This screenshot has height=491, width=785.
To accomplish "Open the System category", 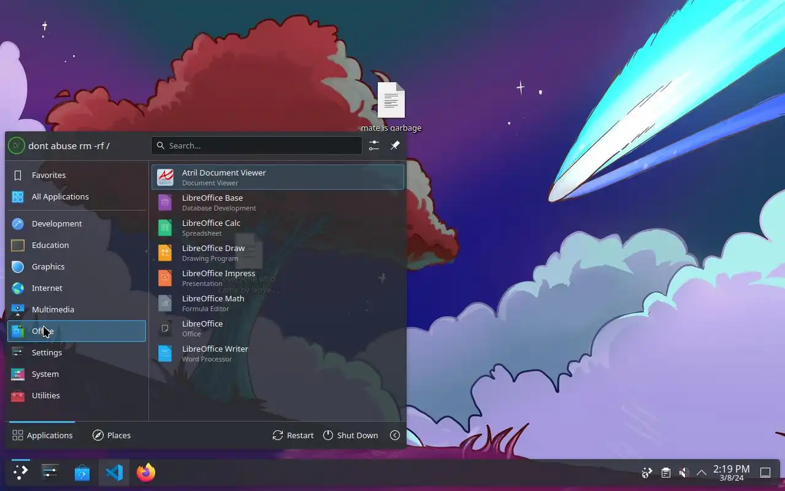I will [x=77, y=374].
